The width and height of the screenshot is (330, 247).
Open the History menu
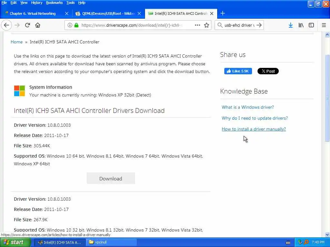click(37, 3)
